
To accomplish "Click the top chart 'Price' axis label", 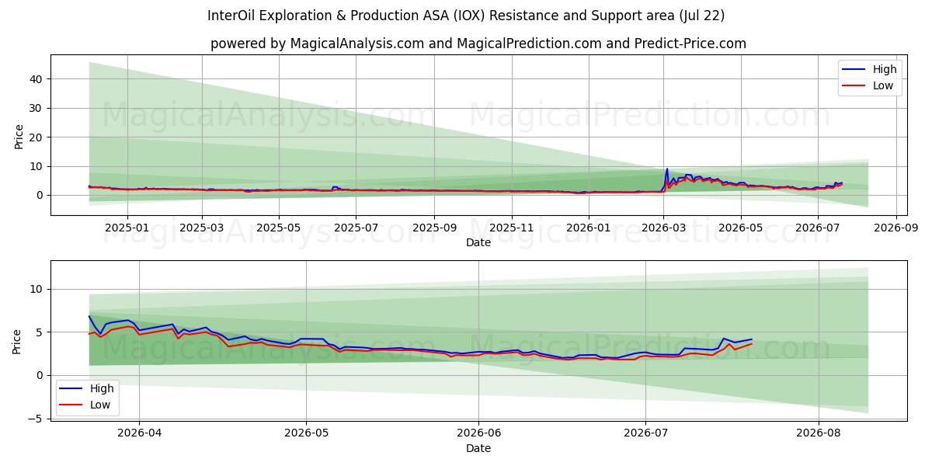I will tap(19, 136).
